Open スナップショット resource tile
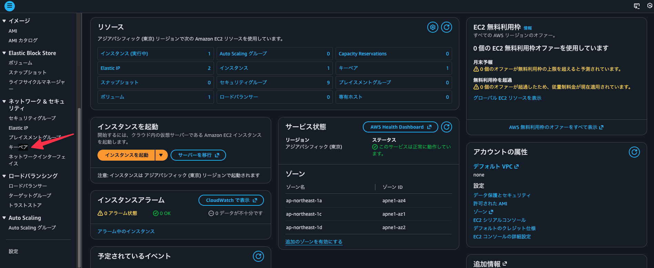 coord(156,83)
